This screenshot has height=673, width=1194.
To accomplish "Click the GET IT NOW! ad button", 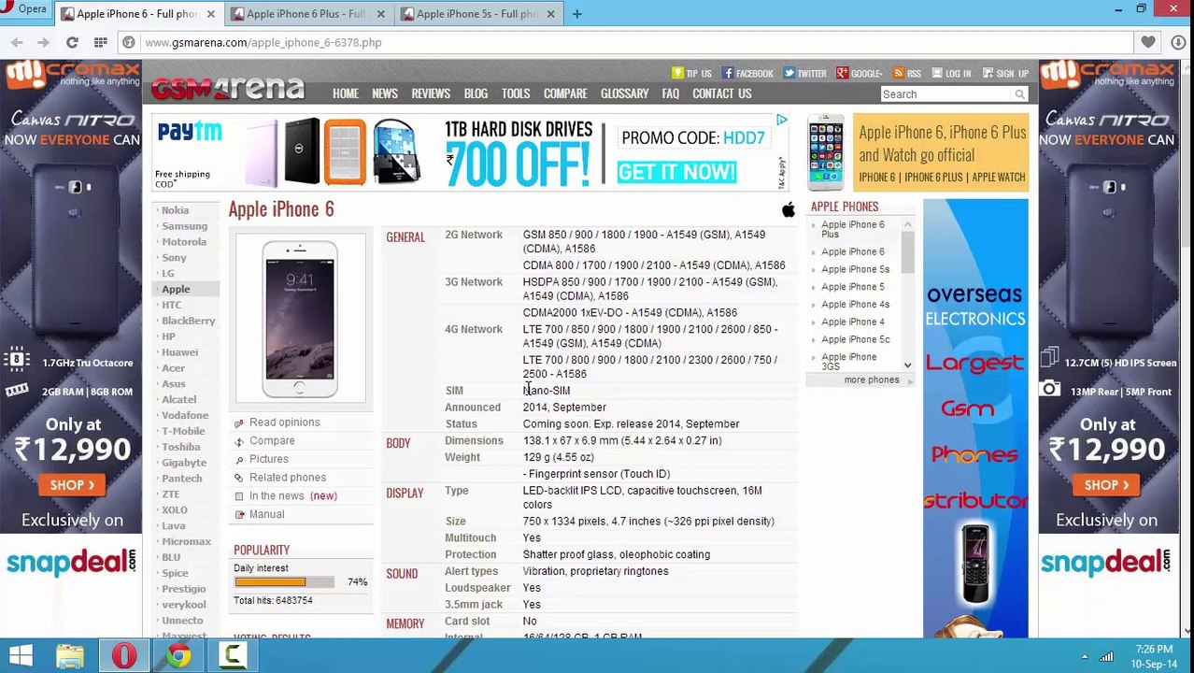I will pos(676,172).
